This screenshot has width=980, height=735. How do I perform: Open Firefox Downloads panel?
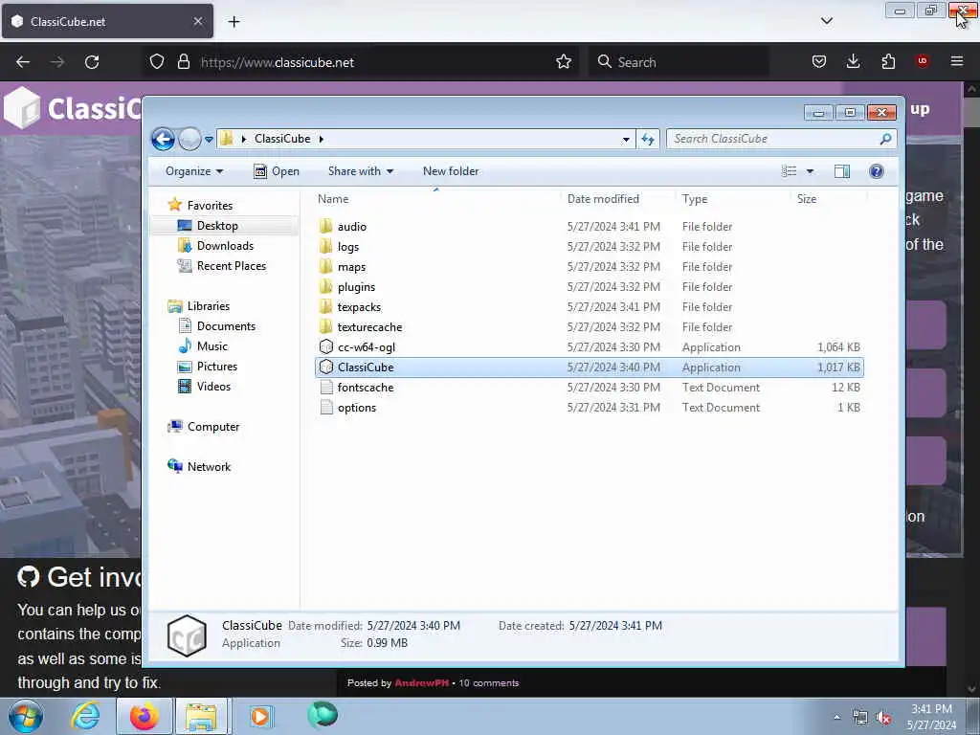point(853,61)
